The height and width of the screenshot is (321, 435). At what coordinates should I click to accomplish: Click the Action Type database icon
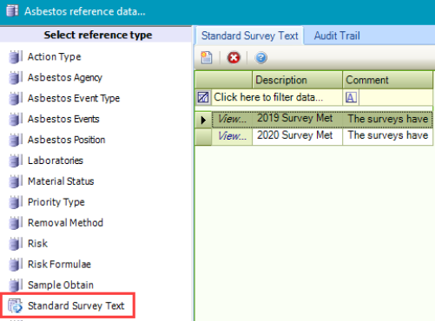pyautogui.click(x=16, y=56)
